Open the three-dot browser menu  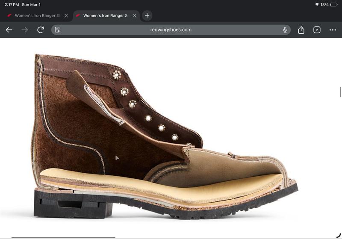[x=333, y=30]
